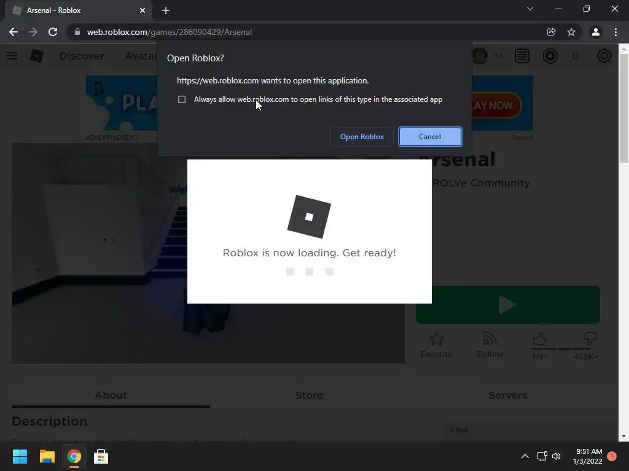The image size is (629, 471).
Task: Switch to the About tab
Action: [x=111, y=396]
